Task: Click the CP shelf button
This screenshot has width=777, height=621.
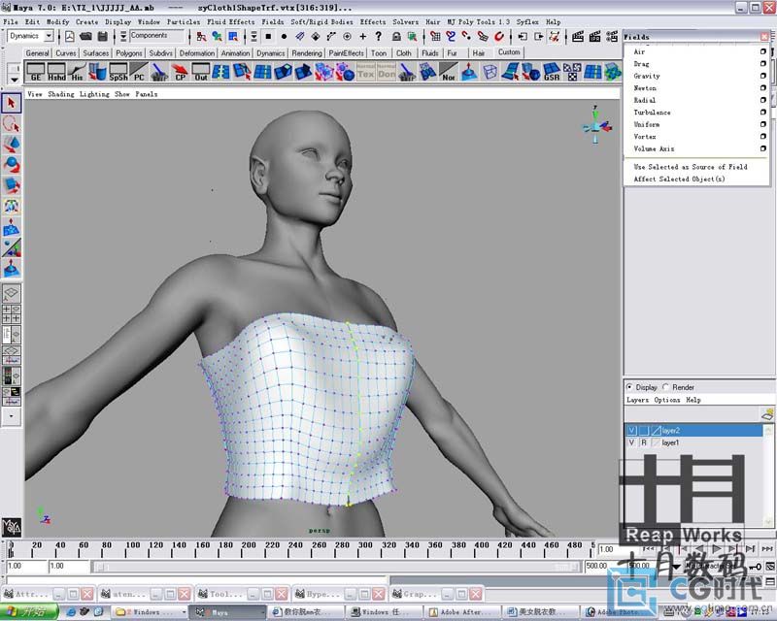Action: click(x=180, y=72)
